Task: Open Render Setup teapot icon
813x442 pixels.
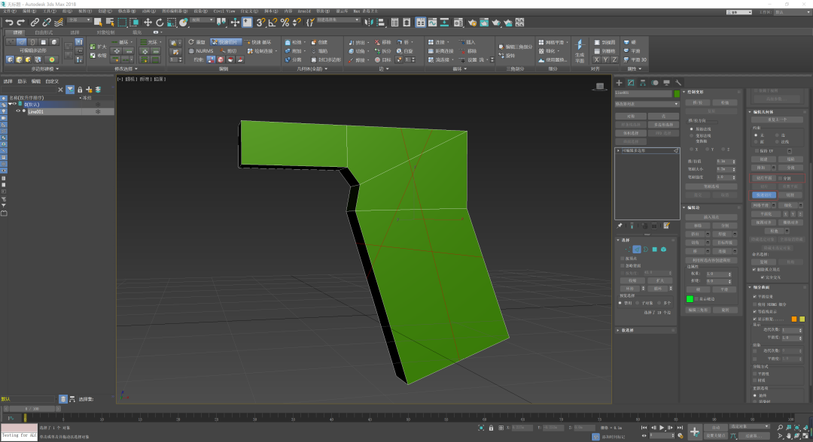Action: pos(472,23)
